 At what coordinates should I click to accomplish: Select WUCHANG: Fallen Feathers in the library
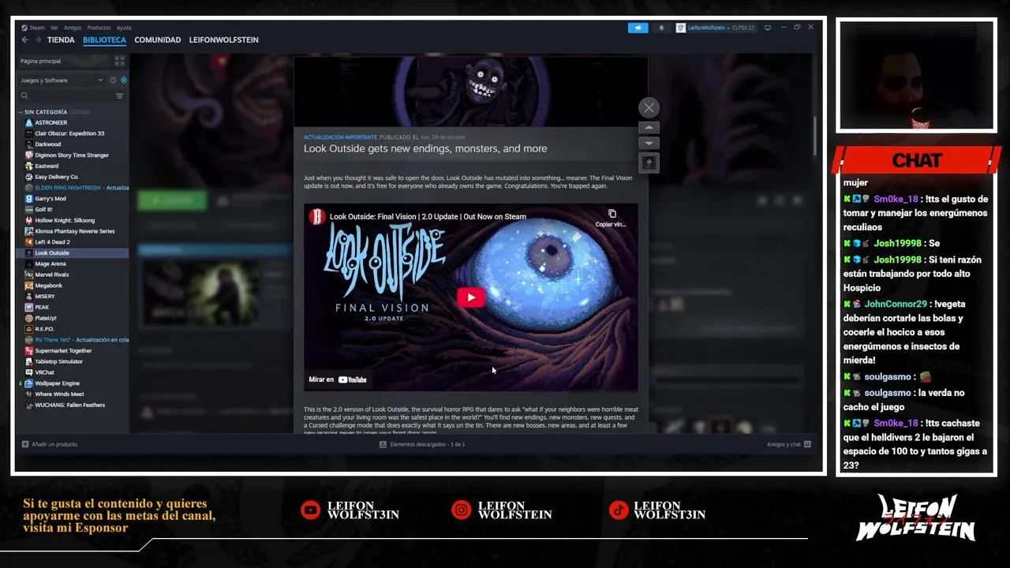coord(69,405)
